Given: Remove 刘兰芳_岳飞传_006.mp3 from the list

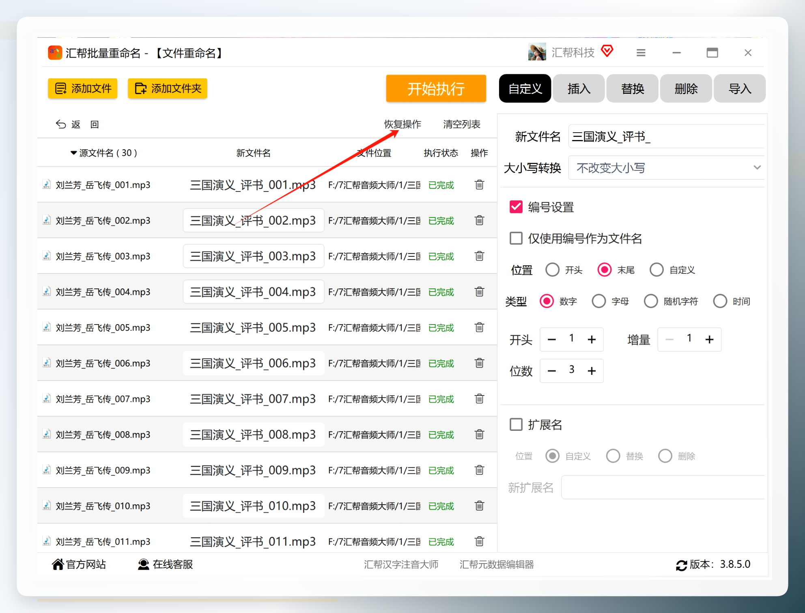Looking at the screenshot, I should [x=479, y=363].
